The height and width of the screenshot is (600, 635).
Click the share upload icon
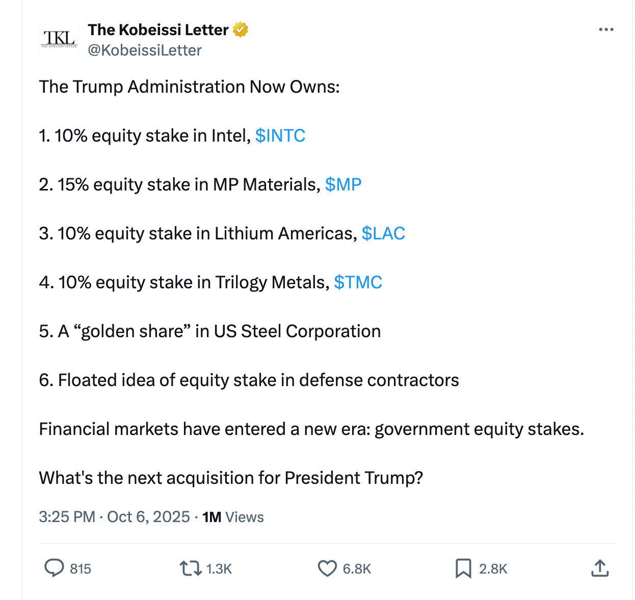pos(600,568)
